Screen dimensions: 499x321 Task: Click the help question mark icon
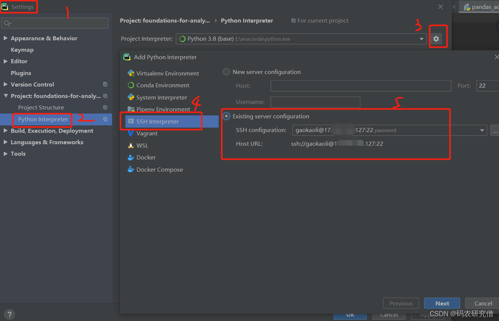point(10,314)
